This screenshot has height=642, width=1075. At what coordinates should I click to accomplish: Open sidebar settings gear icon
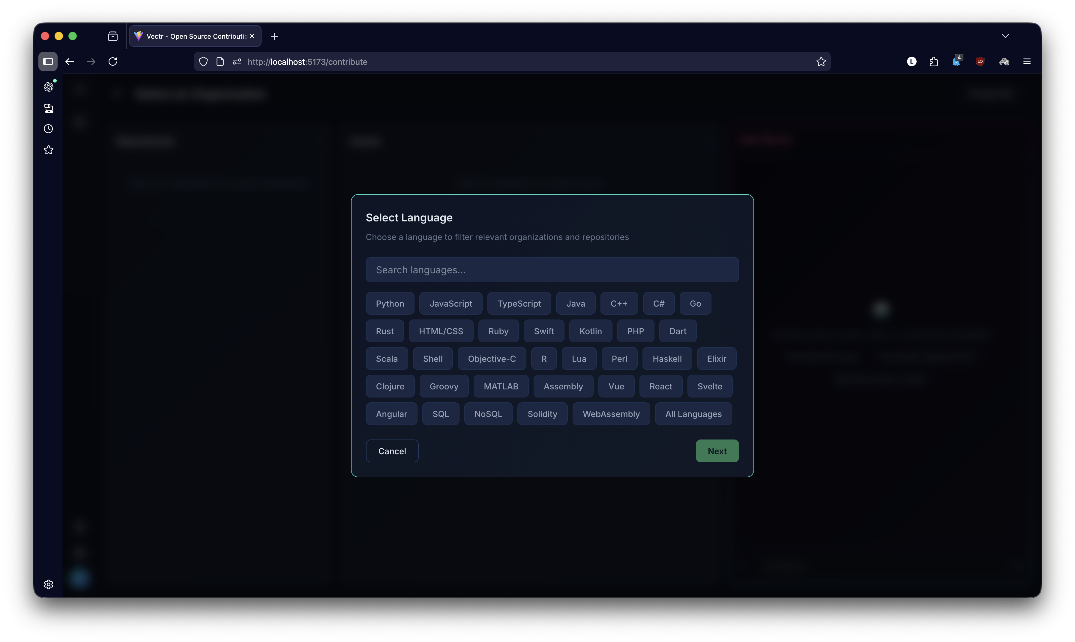48,584
